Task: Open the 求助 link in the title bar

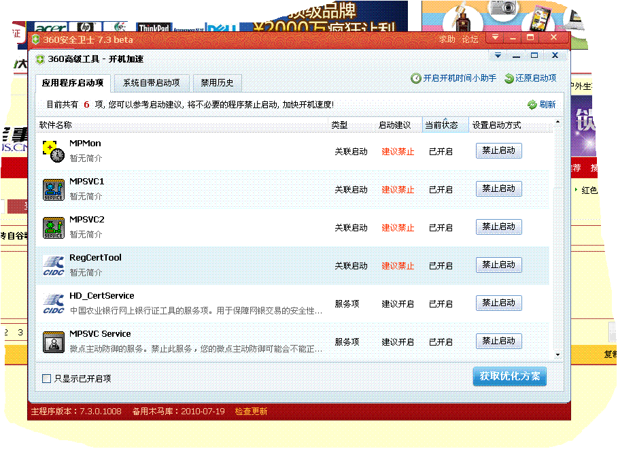Action: pos(447,39)
